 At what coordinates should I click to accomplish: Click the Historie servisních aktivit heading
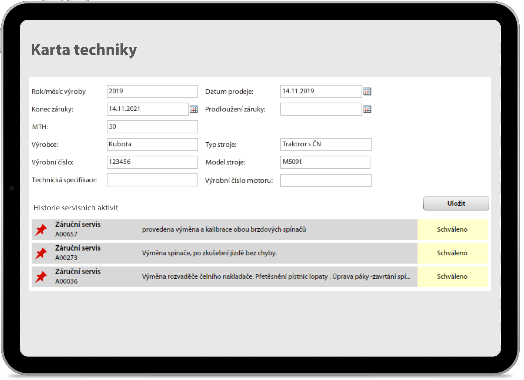(x=76, y=208)
